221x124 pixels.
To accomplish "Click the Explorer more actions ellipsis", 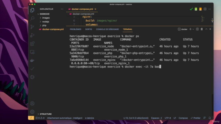I will [62, 9].
